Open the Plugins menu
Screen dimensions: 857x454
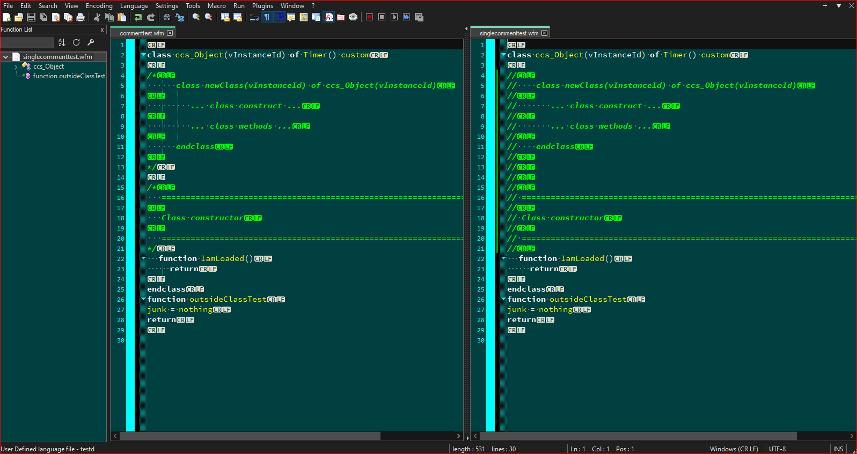(262, 6)
